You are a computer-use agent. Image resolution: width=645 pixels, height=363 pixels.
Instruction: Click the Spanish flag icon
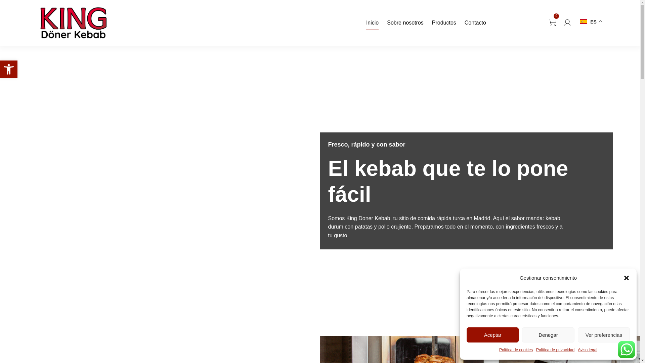pos(584,22)
